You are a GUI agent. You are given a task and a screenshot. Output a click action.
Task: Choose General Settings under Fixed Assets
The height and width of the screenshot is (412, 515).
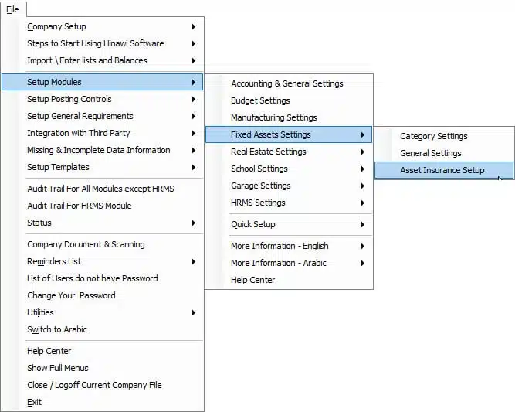coord(444,153)
